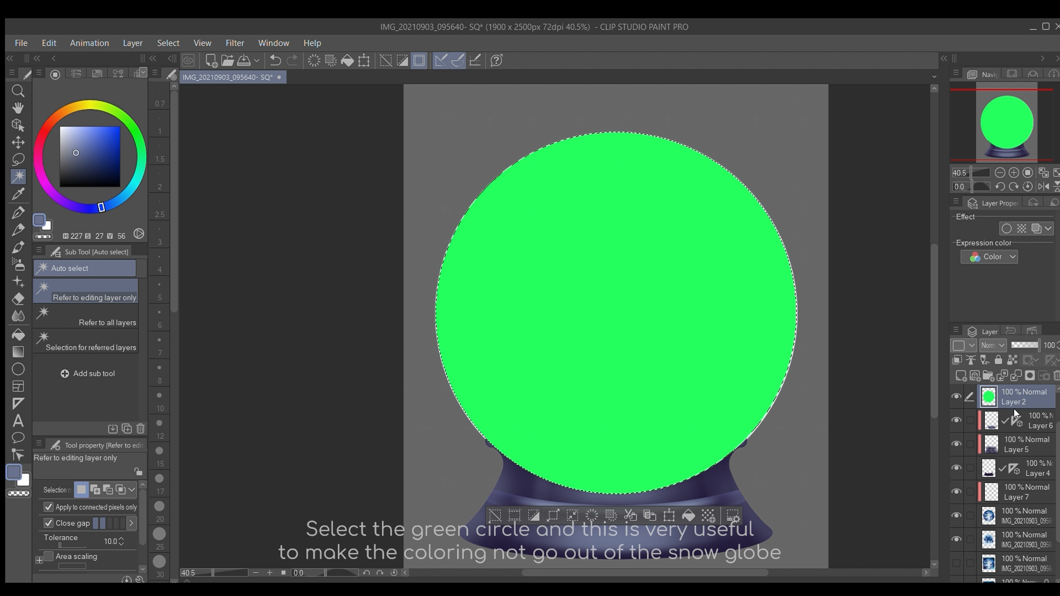
Task: Create a new layer folder
Action: tap(988, 376)
